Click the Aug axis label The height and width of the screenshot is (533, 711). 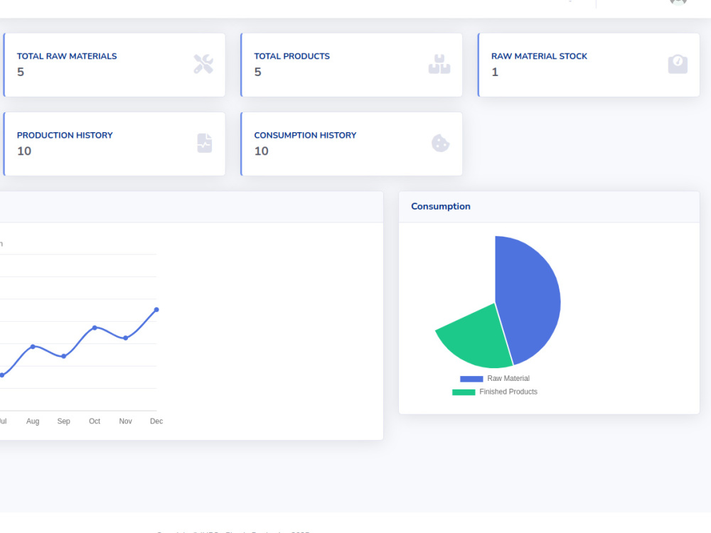(x=33, y=421)
